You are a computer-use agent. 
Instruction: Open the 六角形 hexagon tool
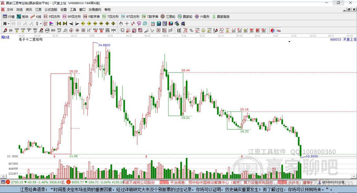[x=202, y=17]
